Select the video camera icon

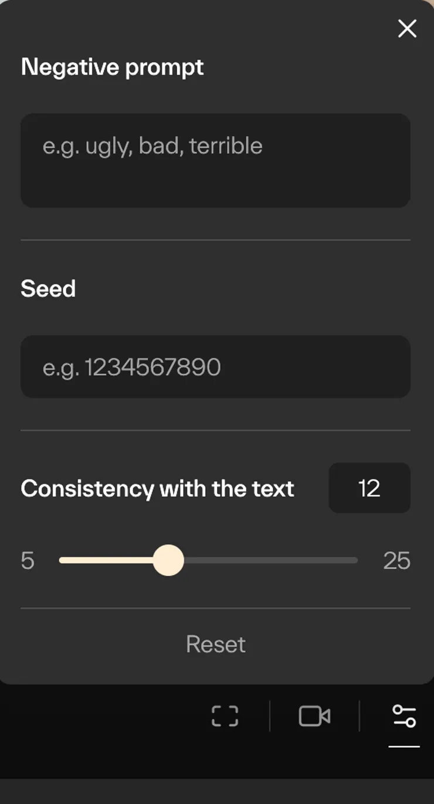coord(314,716)
